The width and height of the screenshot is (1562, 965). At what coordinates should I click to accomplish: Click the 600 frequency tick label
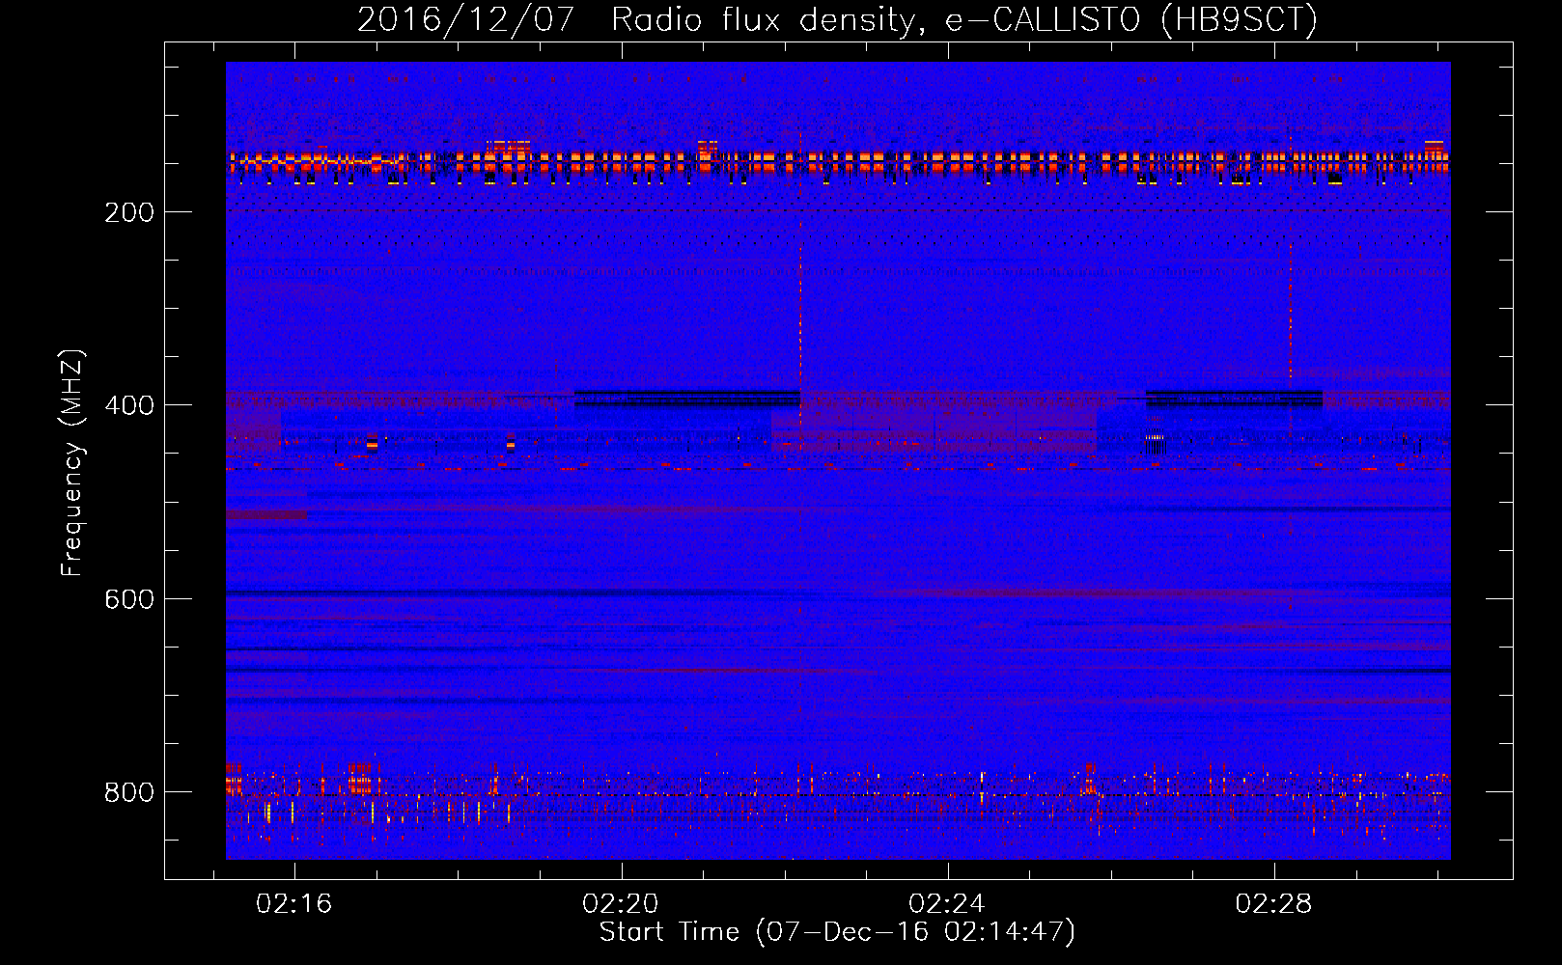tap(129, 599)
